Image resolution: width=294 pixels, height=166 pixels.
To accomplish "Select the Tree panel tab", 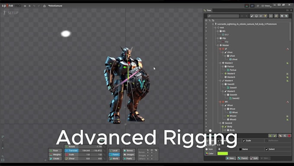I will tap(208, 10).
